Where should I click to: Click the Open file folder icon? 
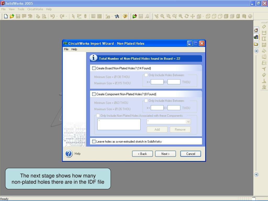(x=12, y=16)
